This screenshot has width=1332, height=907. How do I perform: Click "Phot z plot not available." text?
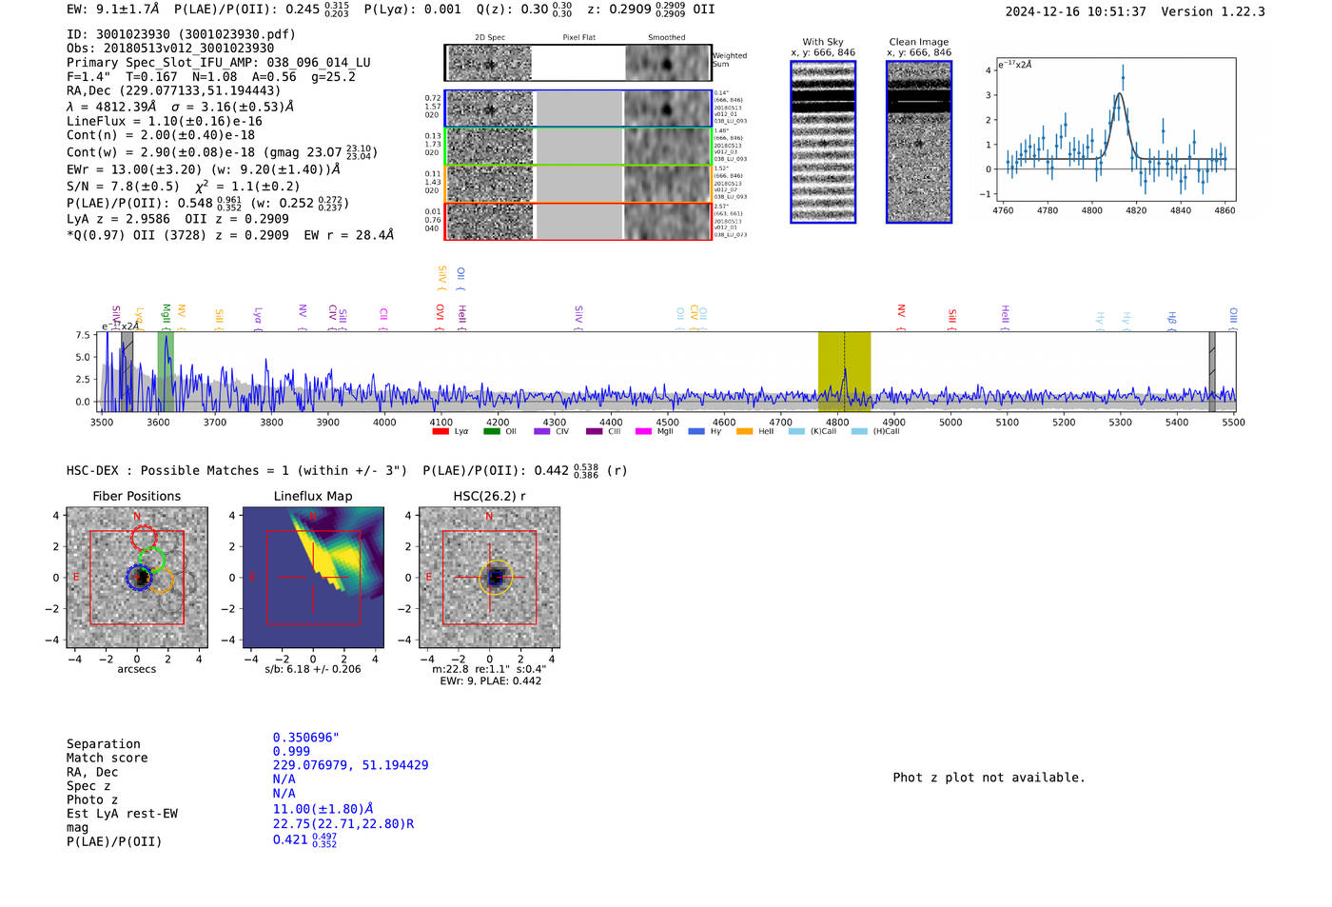point(989,778)
